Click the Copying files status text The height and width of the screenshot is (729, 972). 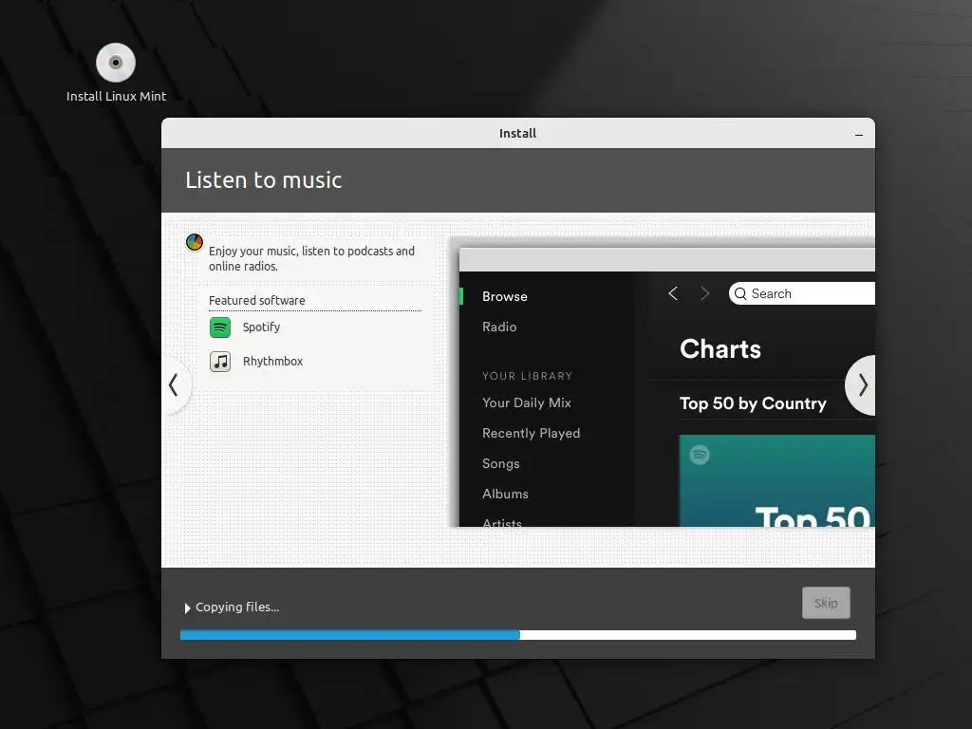(x=237, y=607)
